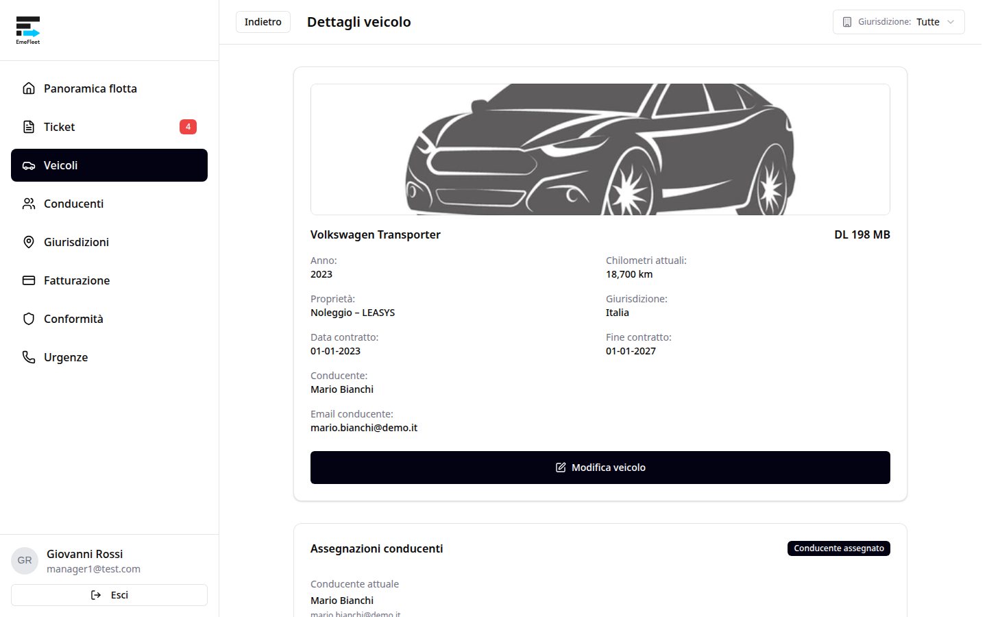
Task: Click the car icon beside Veicoli
Action: click(x=29, y=165)
